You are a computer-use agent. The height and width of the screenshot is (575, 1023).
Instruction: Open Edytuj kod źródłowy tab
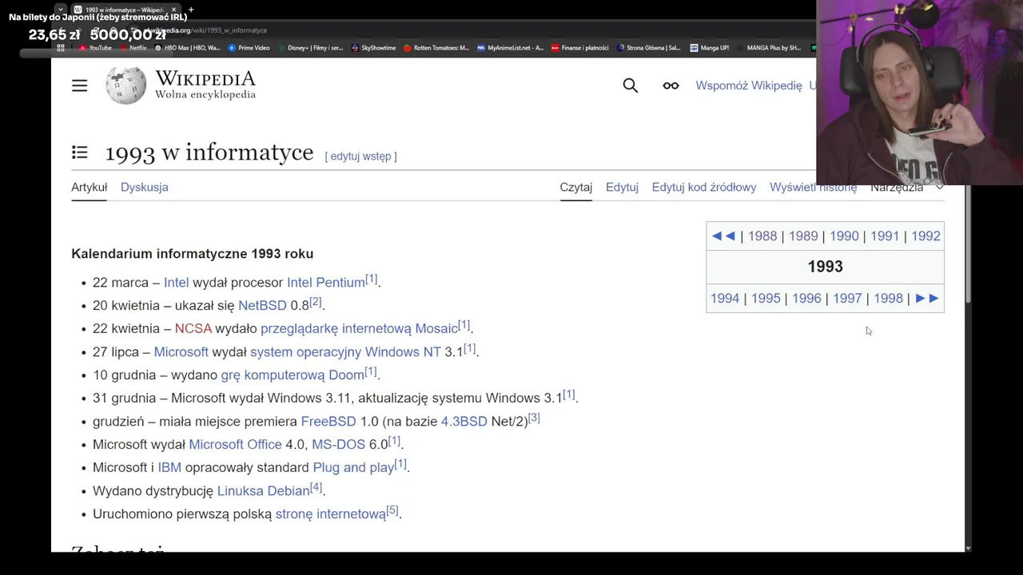click(x=703, y=187)
